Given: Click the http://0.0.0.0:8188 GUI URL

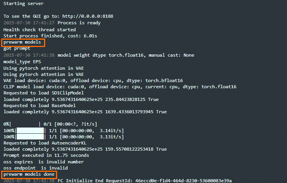Looking at the screenshot, I should coord(88,16).
